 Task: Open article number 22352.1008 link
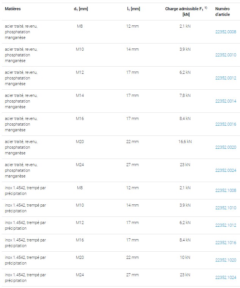pyautogui.click(x=226, y=190)
